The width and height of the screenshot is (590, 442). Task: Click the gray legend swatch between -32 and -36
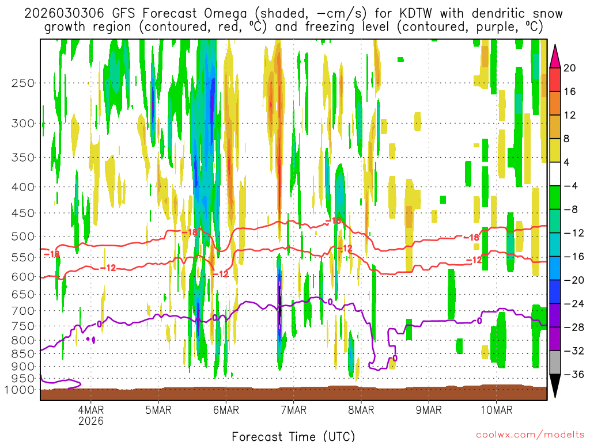click(x=555, y=363)
